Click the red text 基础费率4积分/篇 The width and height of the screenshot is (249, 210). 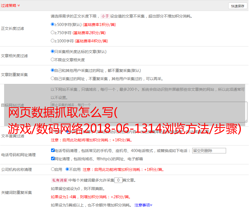pyautogui.click(x=91, y=41)
